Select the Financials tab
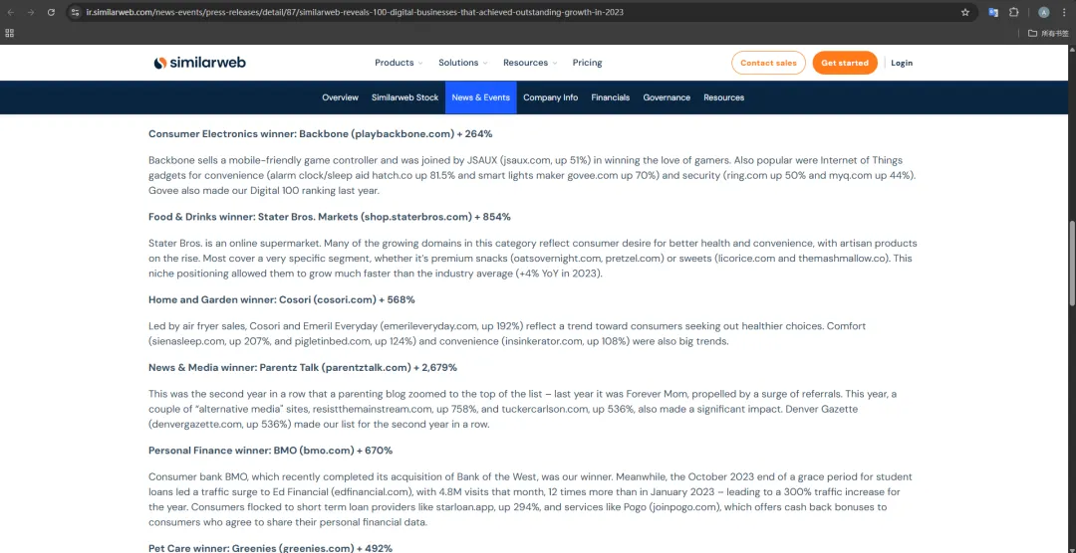 [610, 97]
